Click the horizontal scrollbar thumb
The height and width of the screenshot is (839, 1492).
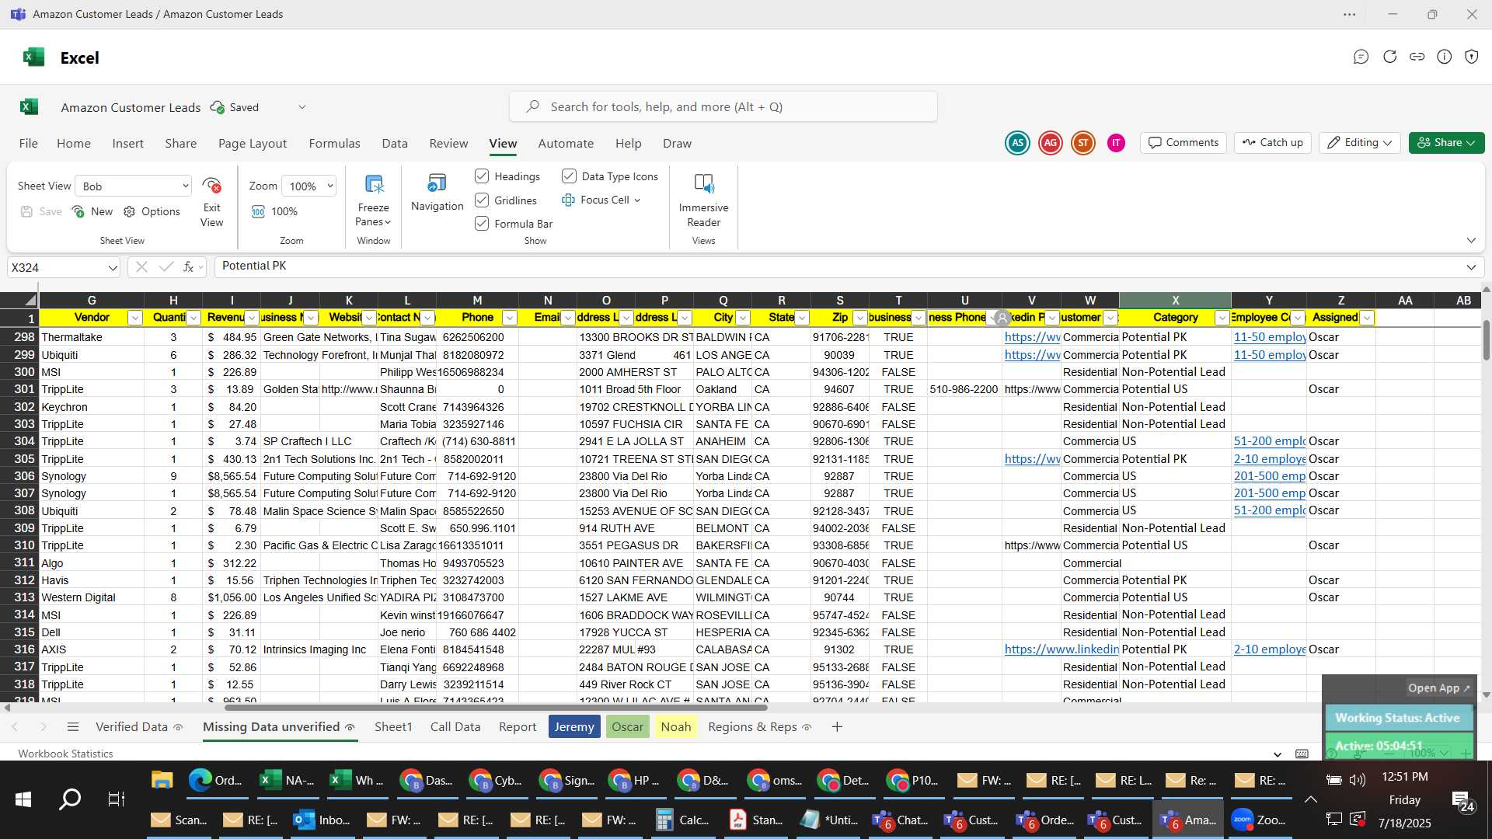(496, 707)
